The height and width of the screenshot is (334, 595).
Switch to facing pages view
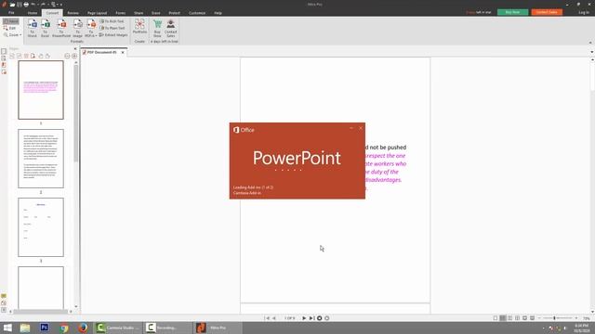(510, 318)
